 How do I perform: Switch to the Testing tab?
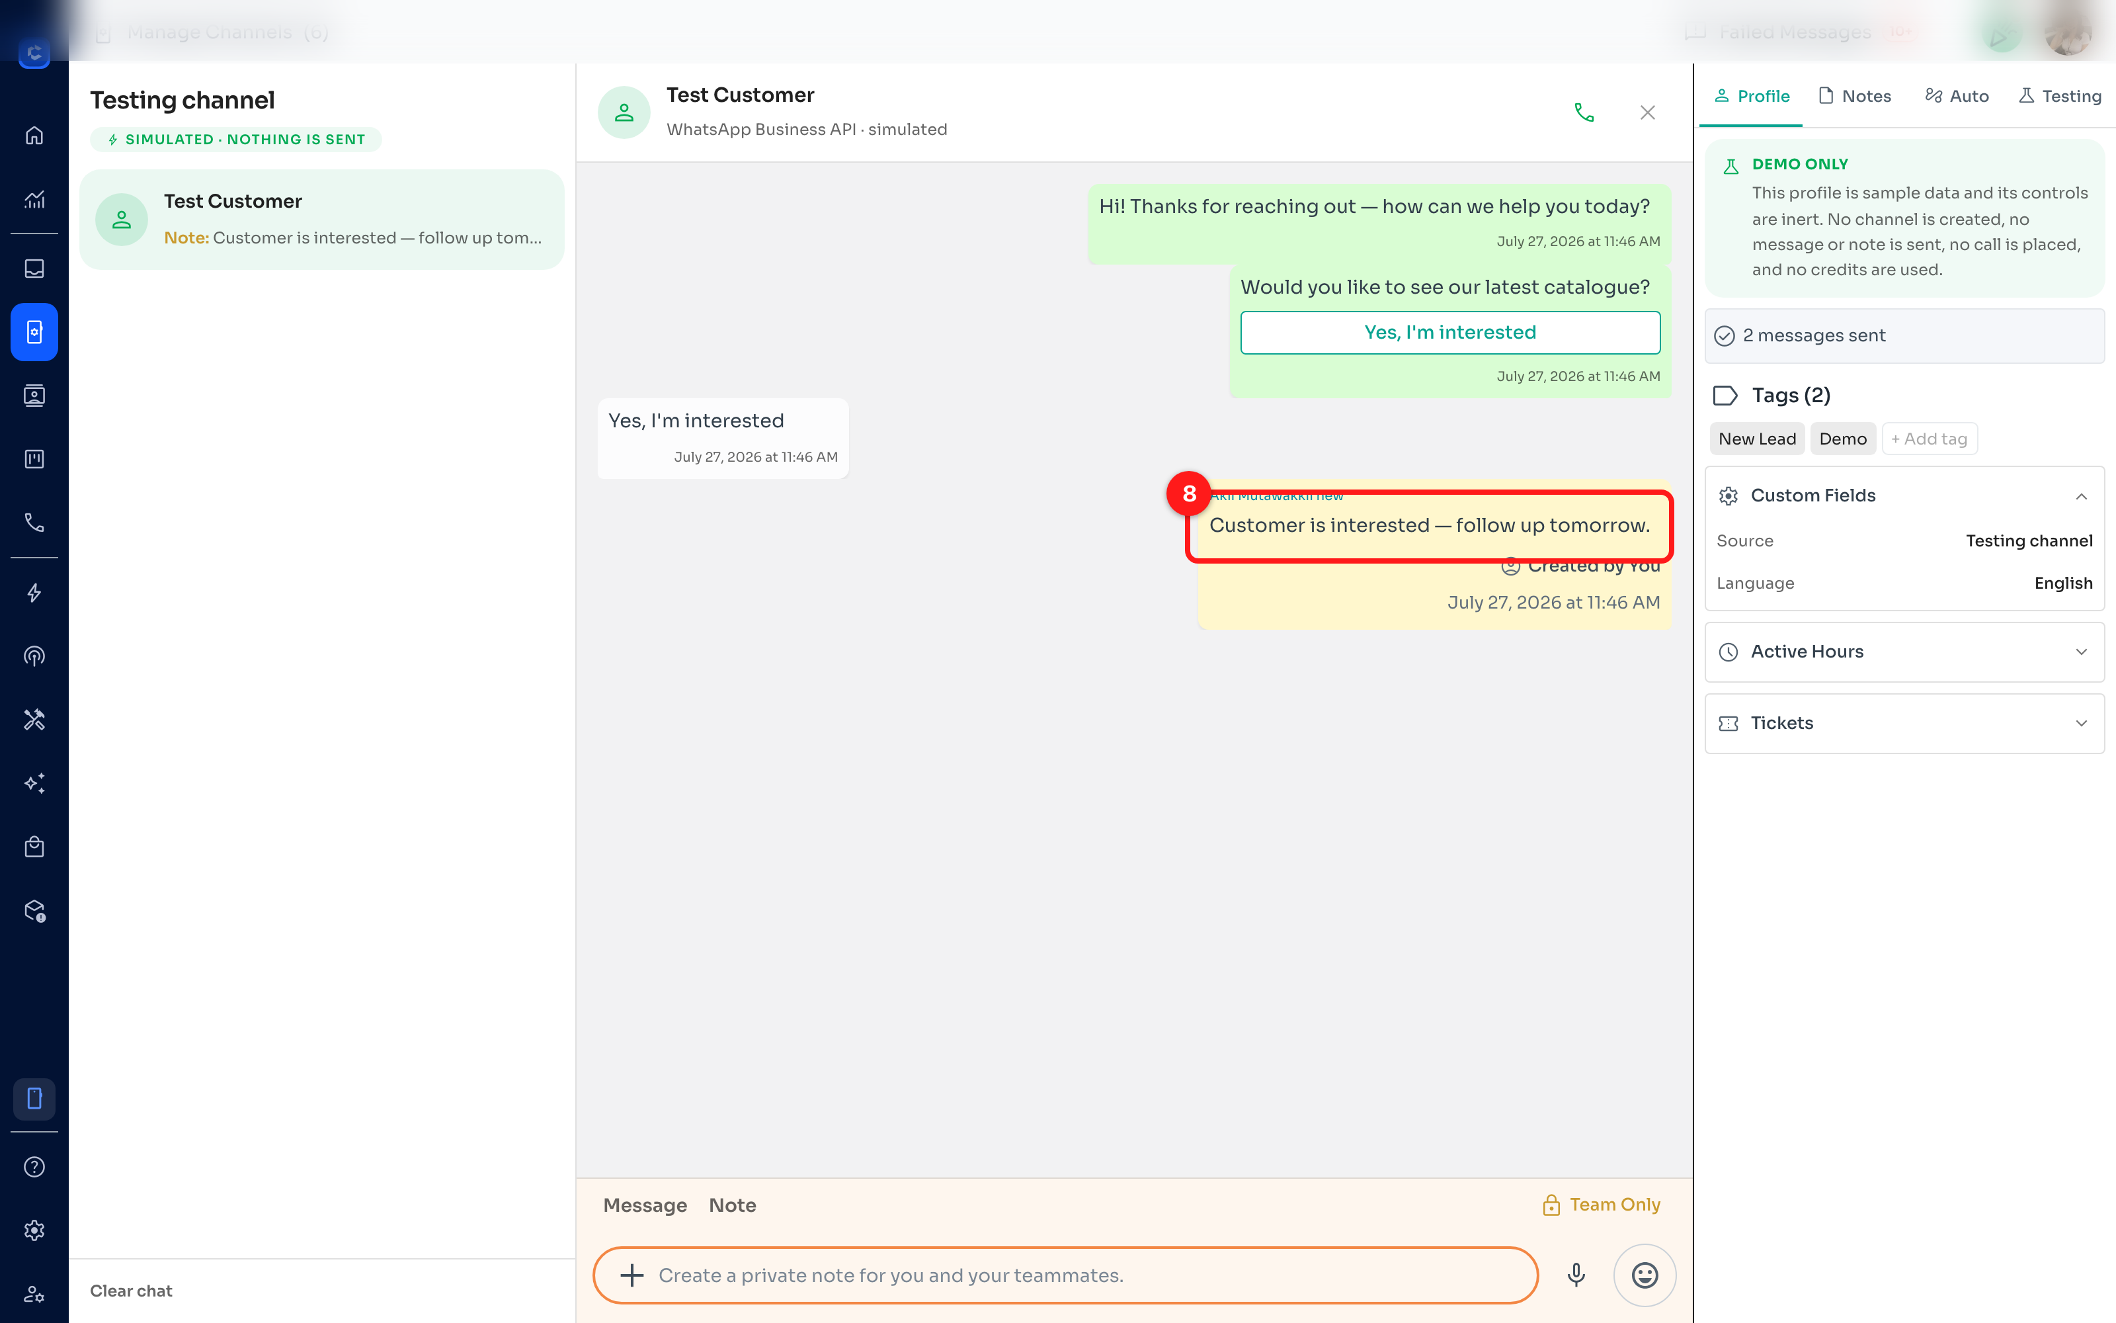(x=2059, y=97)
